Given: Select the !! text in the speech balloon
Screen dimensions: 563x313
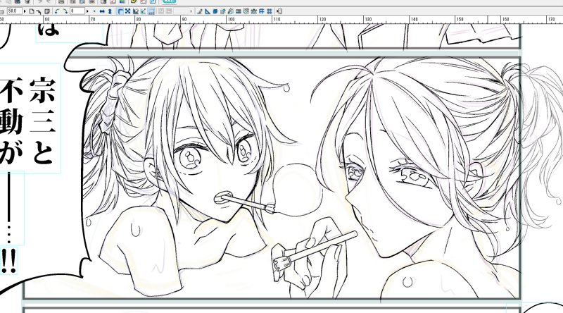Looking at the screenshot, I should (x=8, y=262).
